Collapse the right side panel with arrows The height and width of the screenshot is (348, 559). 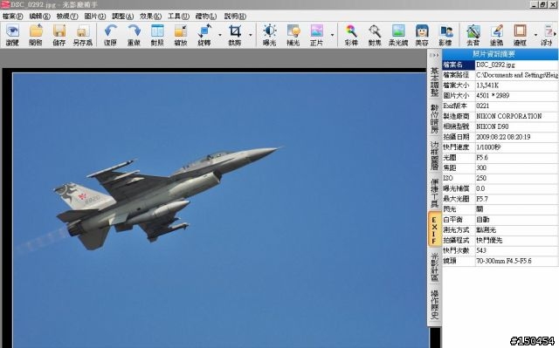[x=434, y=55]
